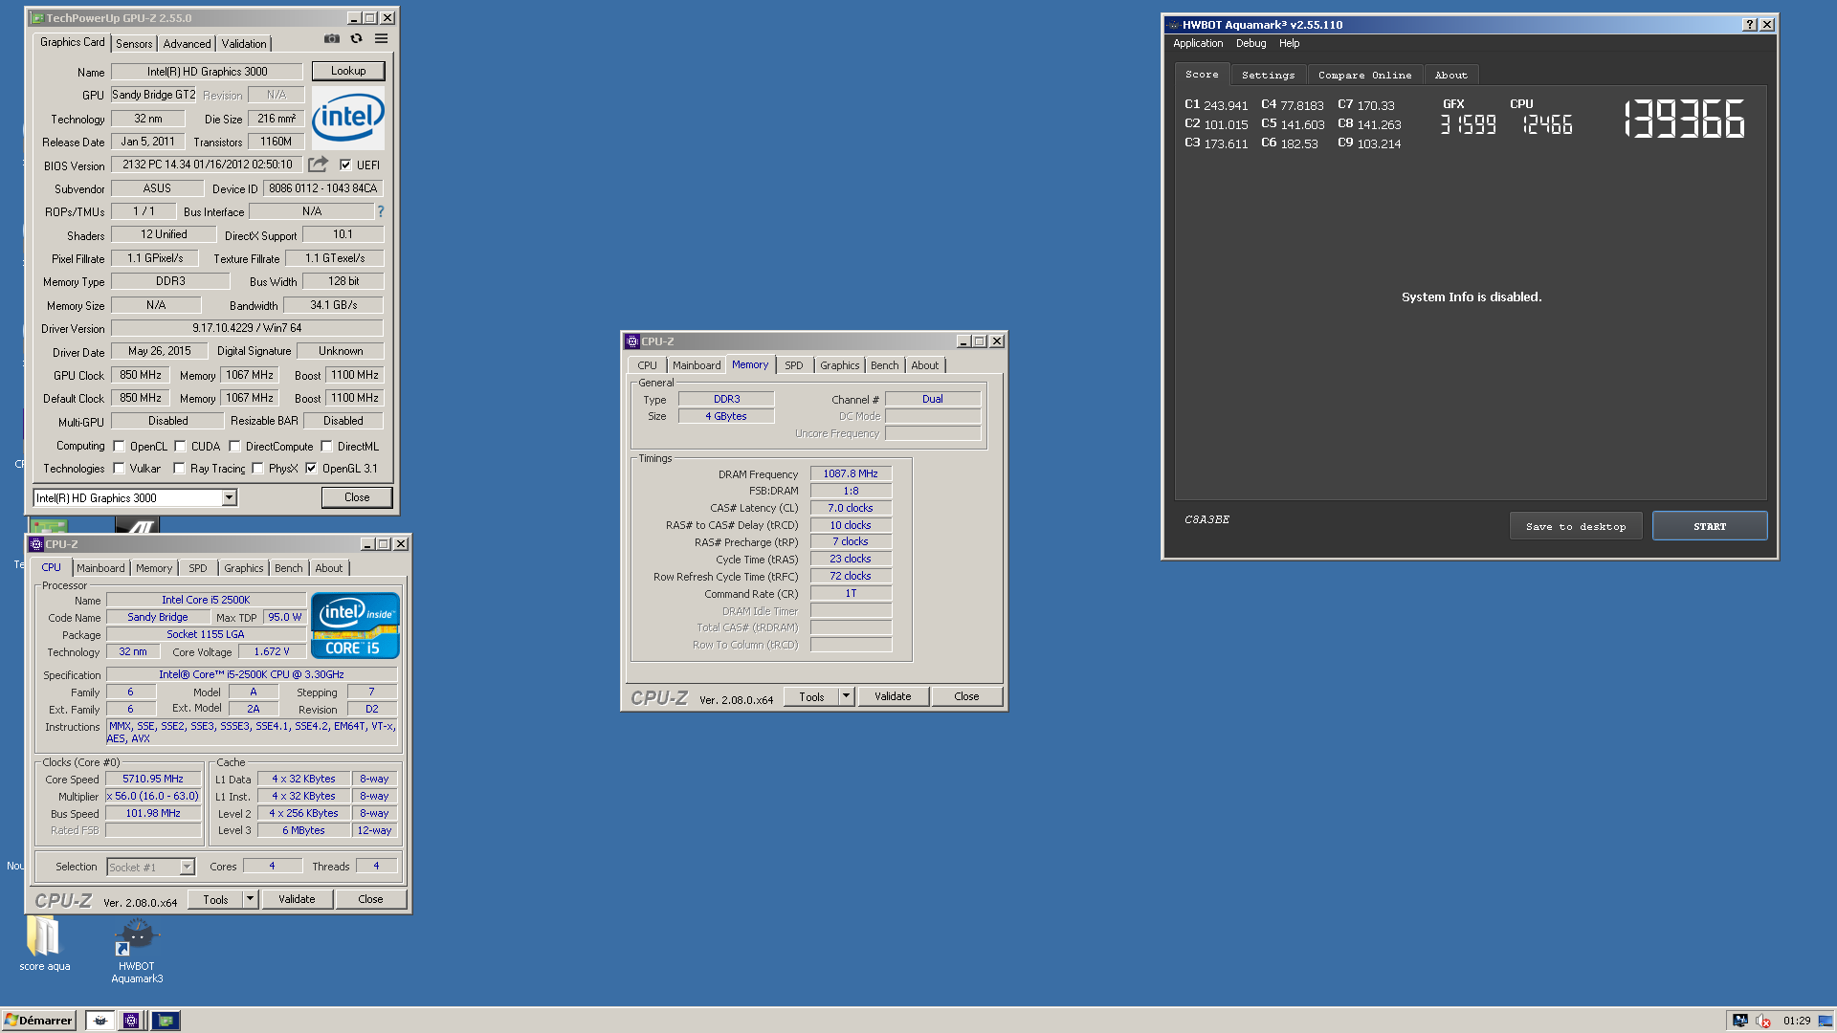This screenshot has width=1837, height=1033.
Task: Expand the Tools dropdown arrow in the CPU-Z CPU window
Action: point(250,899)
